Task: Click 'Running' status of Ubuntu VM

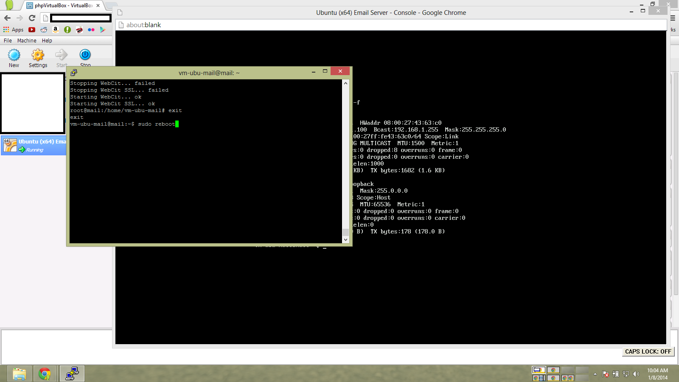Action: [x=35, y=150]
